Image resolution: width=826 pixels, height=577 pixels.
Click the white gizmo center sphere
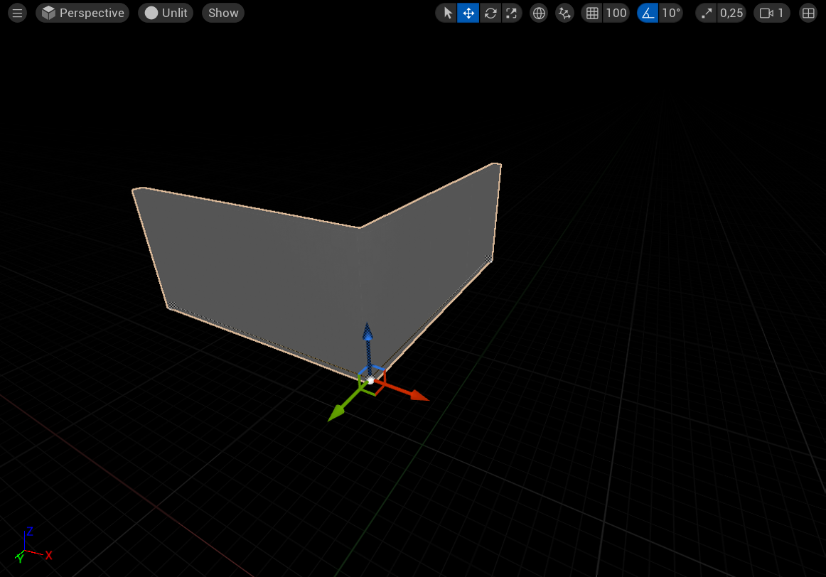click(371, 380)
